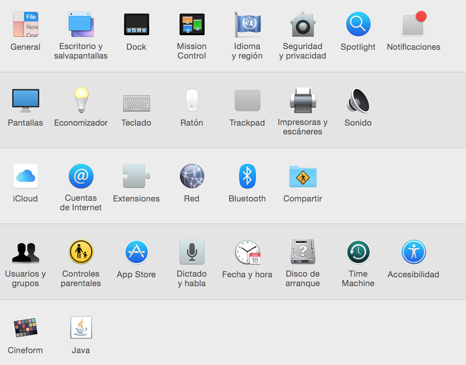Open Sonido speaker preferences
Viewport: 466px width, 365px height.
358,100
